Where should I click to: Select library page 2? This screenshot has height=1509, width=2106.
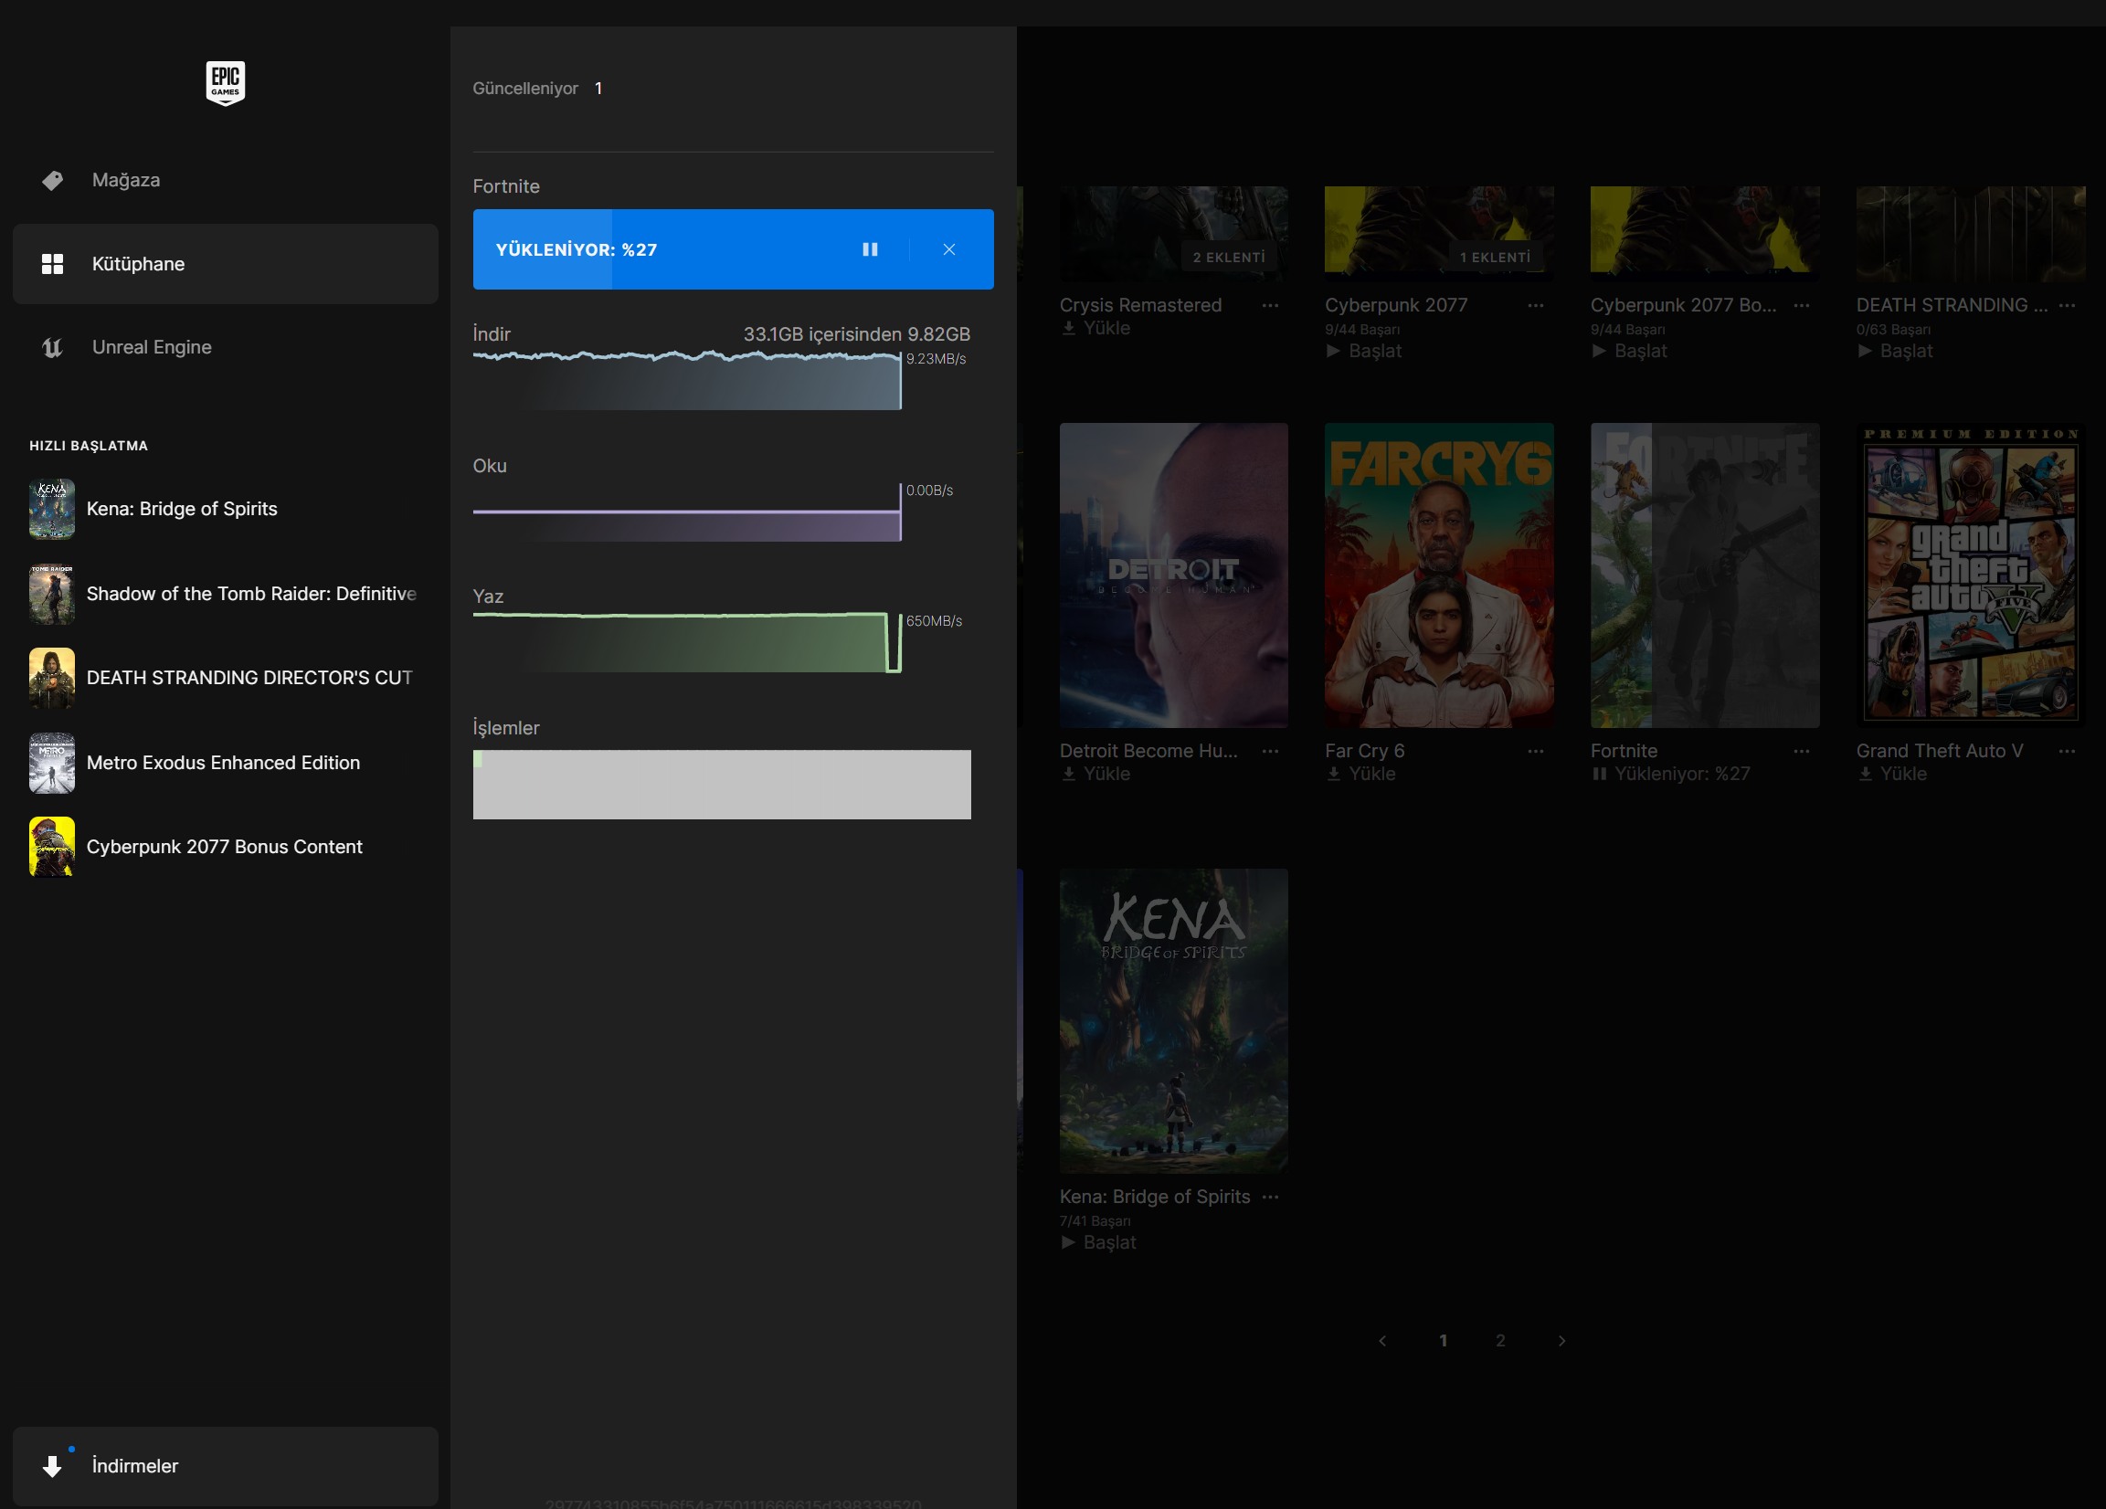1500,1341
